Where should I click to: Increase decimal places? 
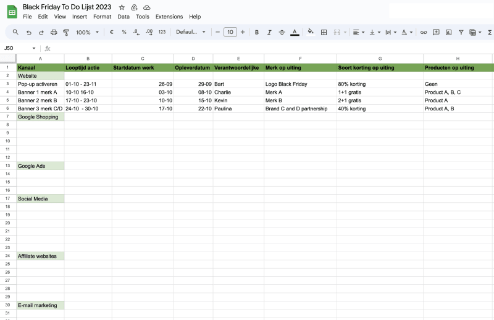click(149, 32)
